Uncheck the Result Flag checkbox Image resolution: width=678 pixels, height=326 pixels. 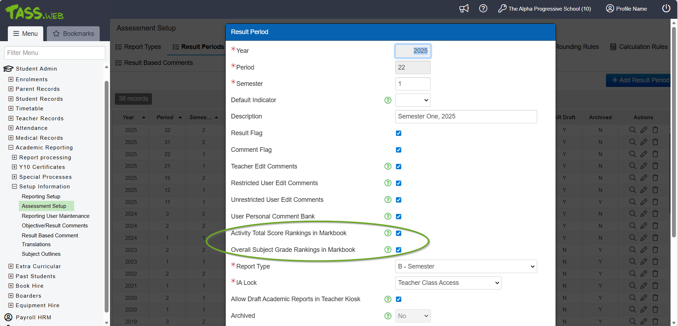pos(398,133)
